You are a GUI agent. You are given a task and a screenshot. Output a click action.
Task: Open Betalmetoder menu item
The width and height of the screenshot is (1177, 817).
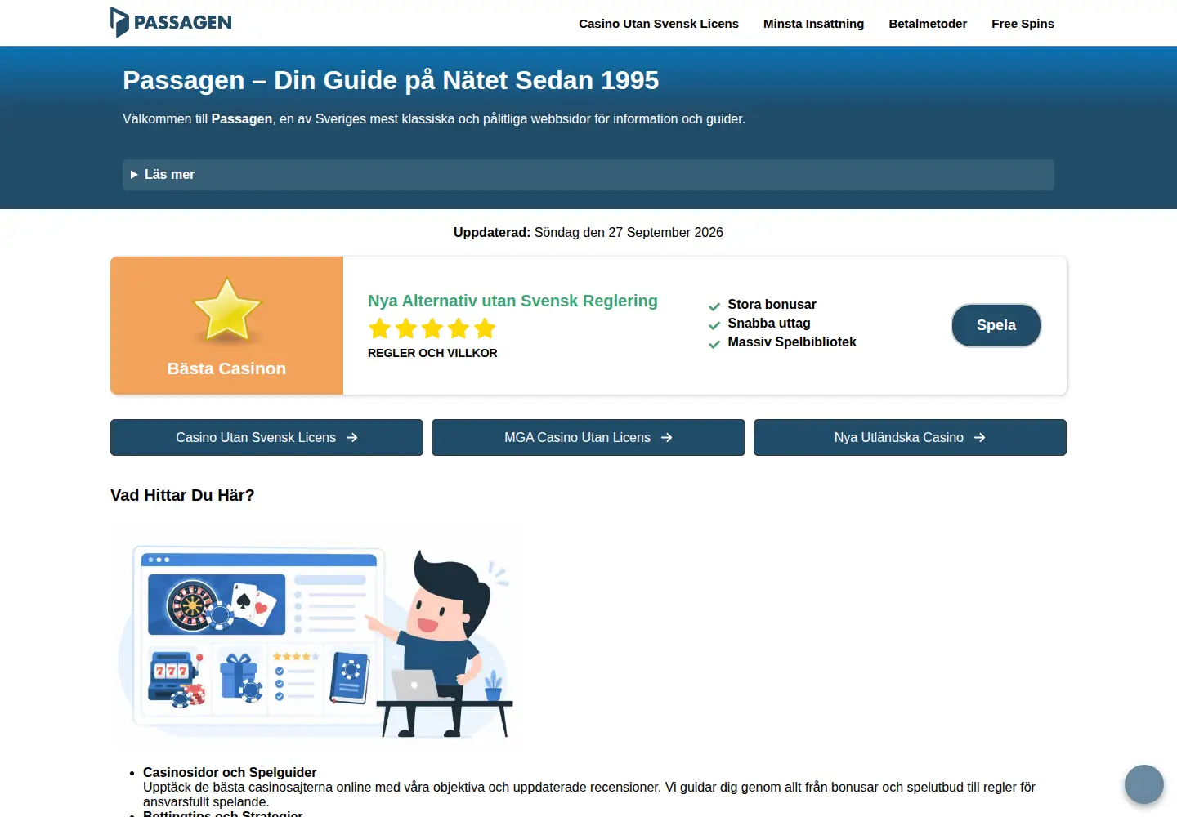[x=928, y=24]
